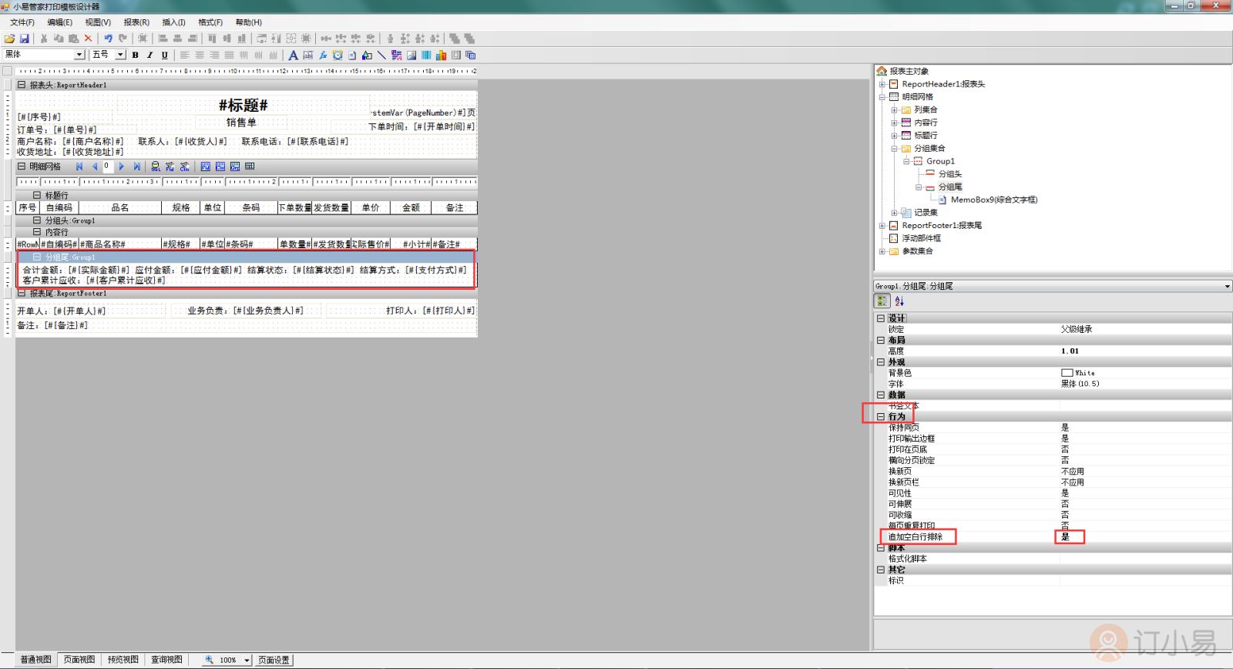1233x669 pixels.
Task: Open the 编辑(E) menu
Action: [x=59, y=22]
